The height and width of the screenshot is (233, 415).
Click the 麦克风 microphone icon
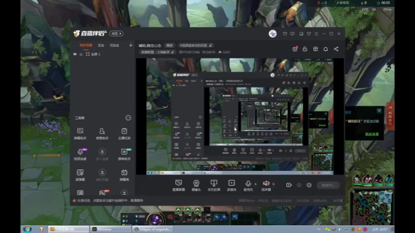coord(248,184)
